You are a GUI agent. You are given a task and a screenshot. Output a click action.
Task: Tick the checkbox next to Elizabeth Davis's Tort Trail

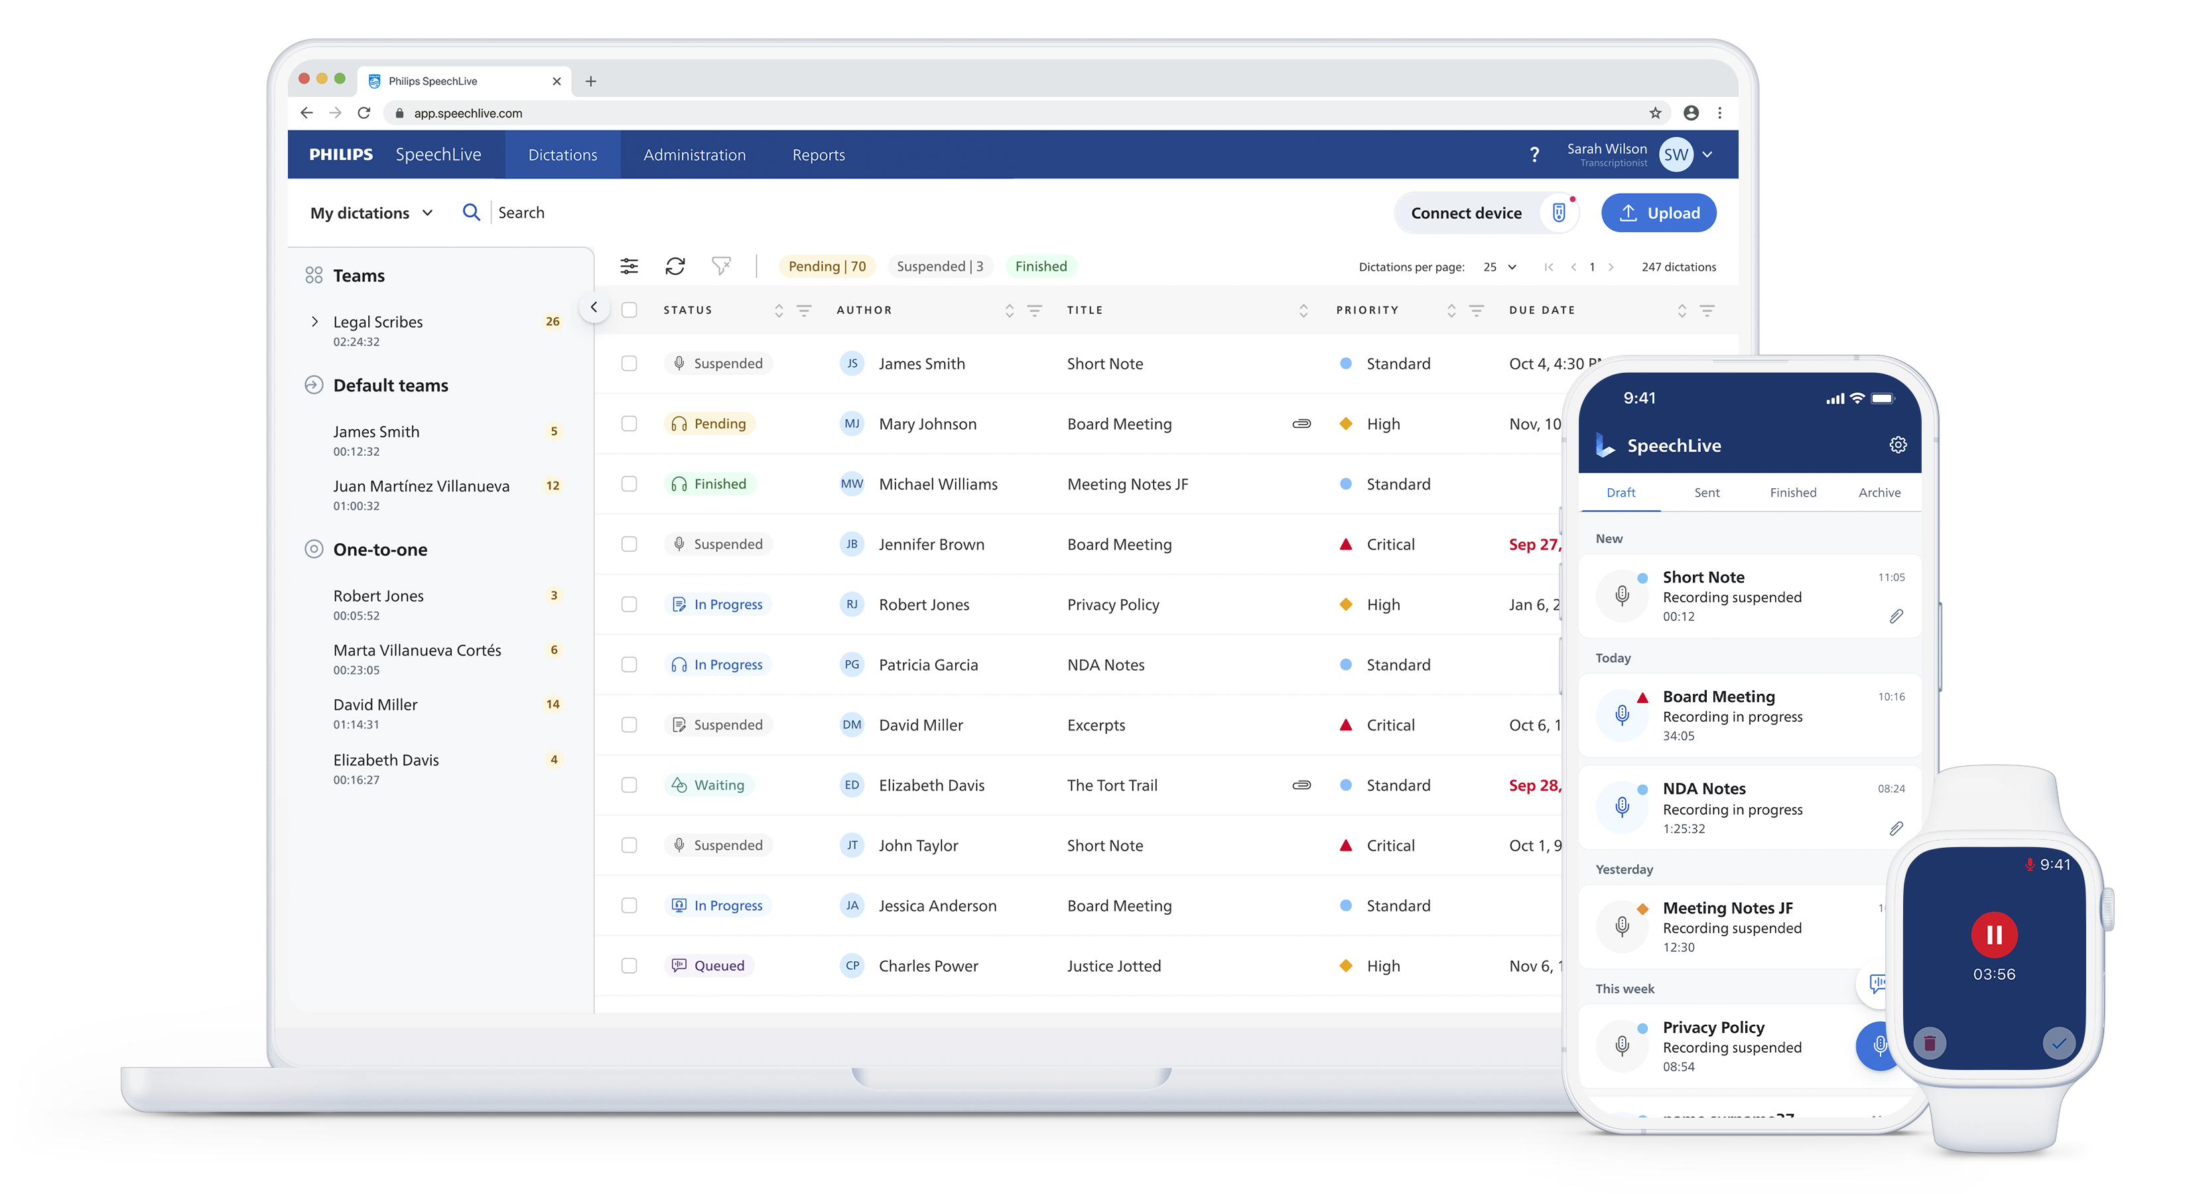(x=630, y=784)
